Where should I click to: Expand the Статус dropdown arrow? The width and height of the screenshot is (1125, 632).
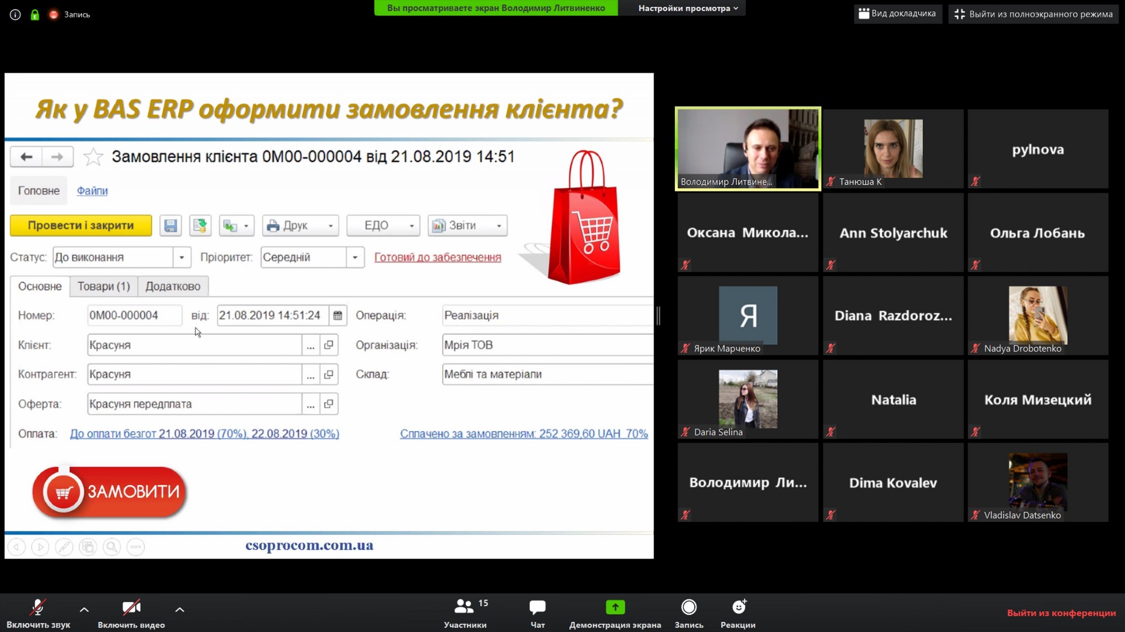coord(182,257)
